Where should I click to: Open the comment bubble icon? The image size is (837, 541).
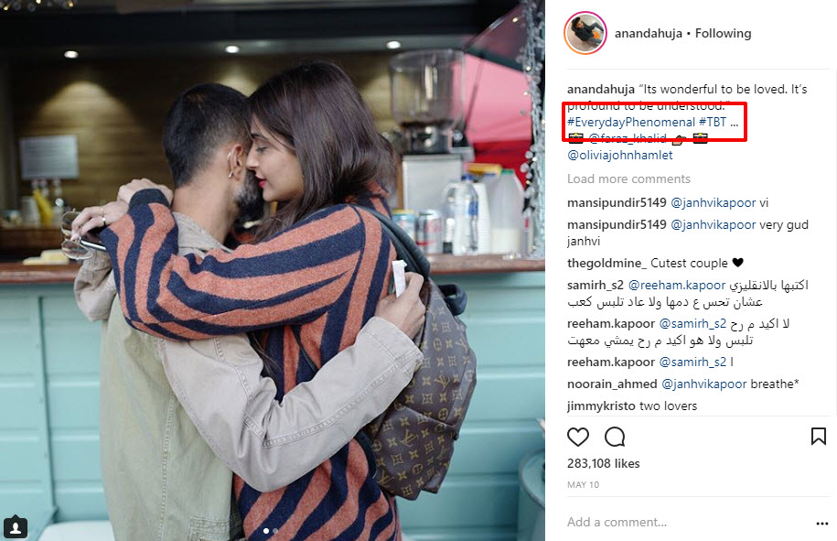(615, 437)
